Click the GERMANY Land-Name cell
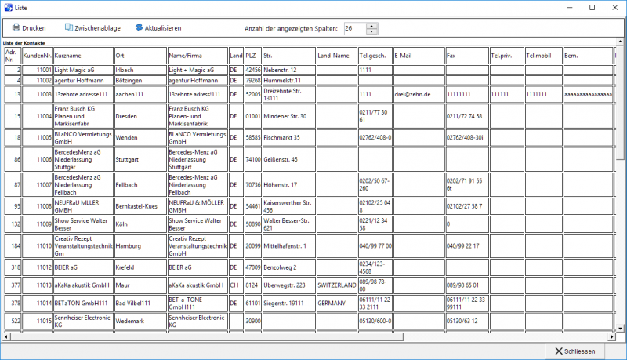The height and width of the screenshot is (360, 627). pos(337,304)
